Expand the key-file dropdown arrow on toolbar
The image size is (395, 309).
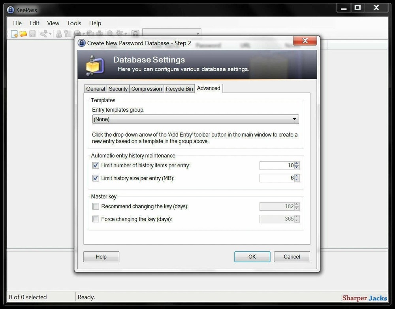[51, 34]
